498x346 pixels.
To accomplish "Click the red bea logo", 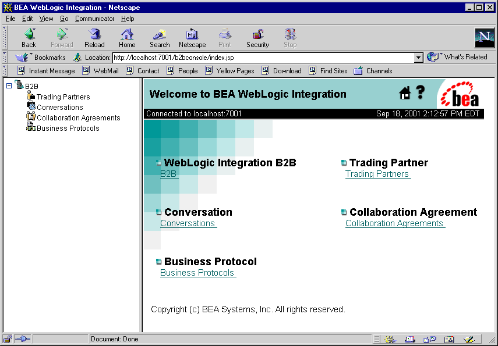I will pyautogui.click(x=460, y=94).
